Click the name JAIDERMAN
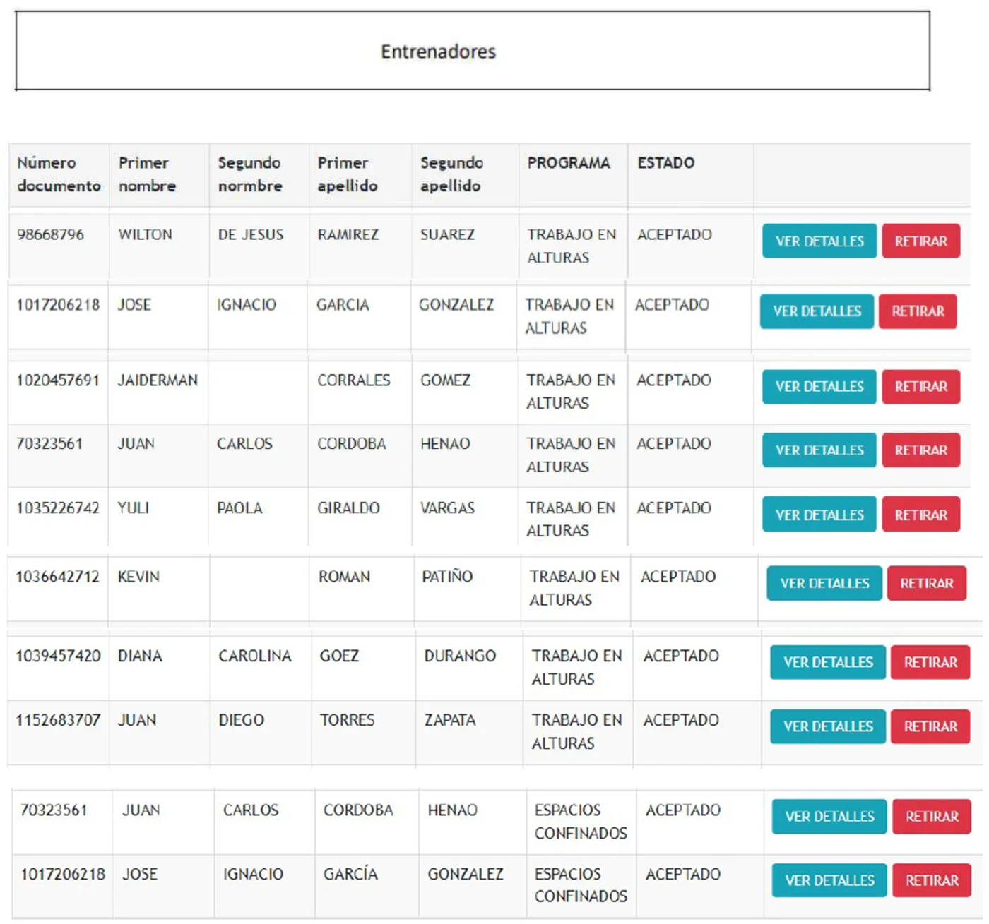 pyautogui.click(x=158, y=380)
